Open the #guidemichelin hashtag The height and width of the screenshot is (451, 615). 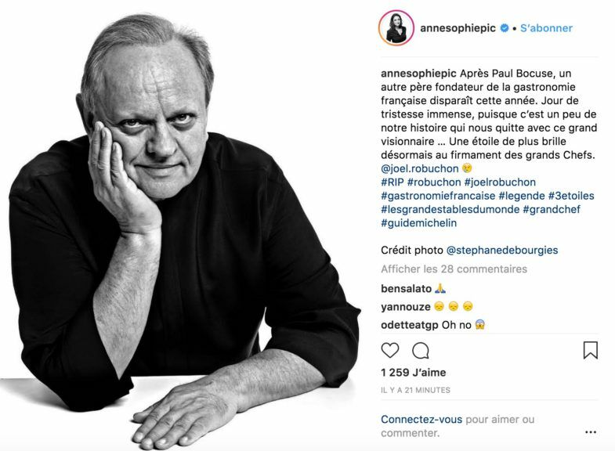[419, 223]
